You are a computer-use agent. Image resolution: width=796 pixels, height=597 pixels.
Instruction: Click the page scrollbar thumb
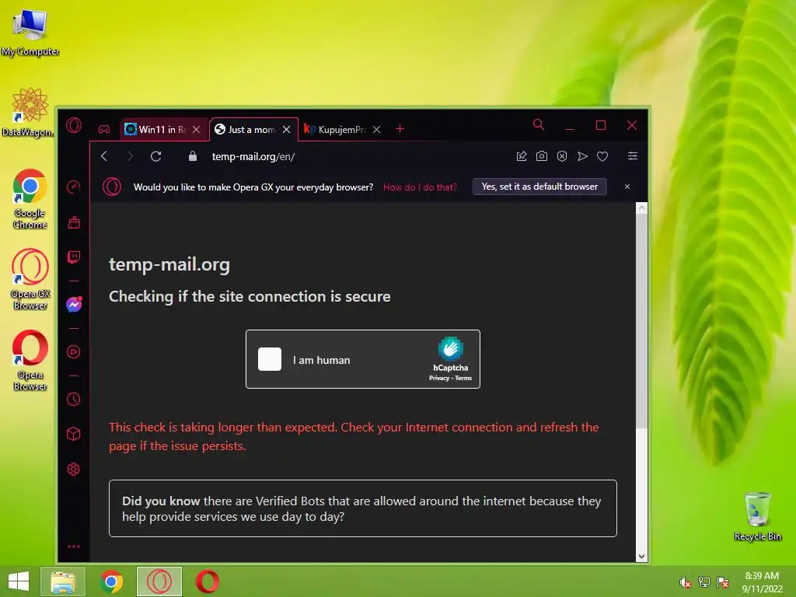641,321
